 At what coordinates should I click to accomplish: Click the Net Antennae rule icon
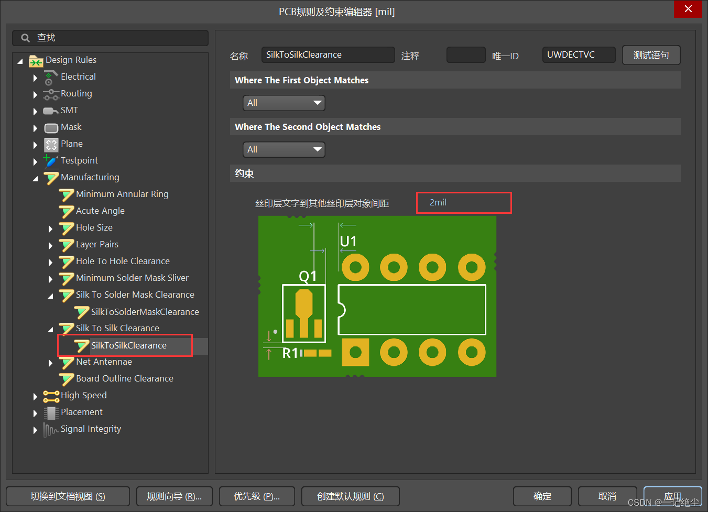click(66, 363)
